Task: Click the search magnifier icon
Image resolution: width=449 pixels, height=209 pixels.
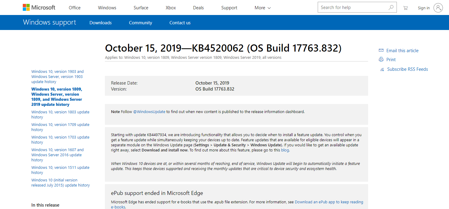Action: (x=391, y=7)
